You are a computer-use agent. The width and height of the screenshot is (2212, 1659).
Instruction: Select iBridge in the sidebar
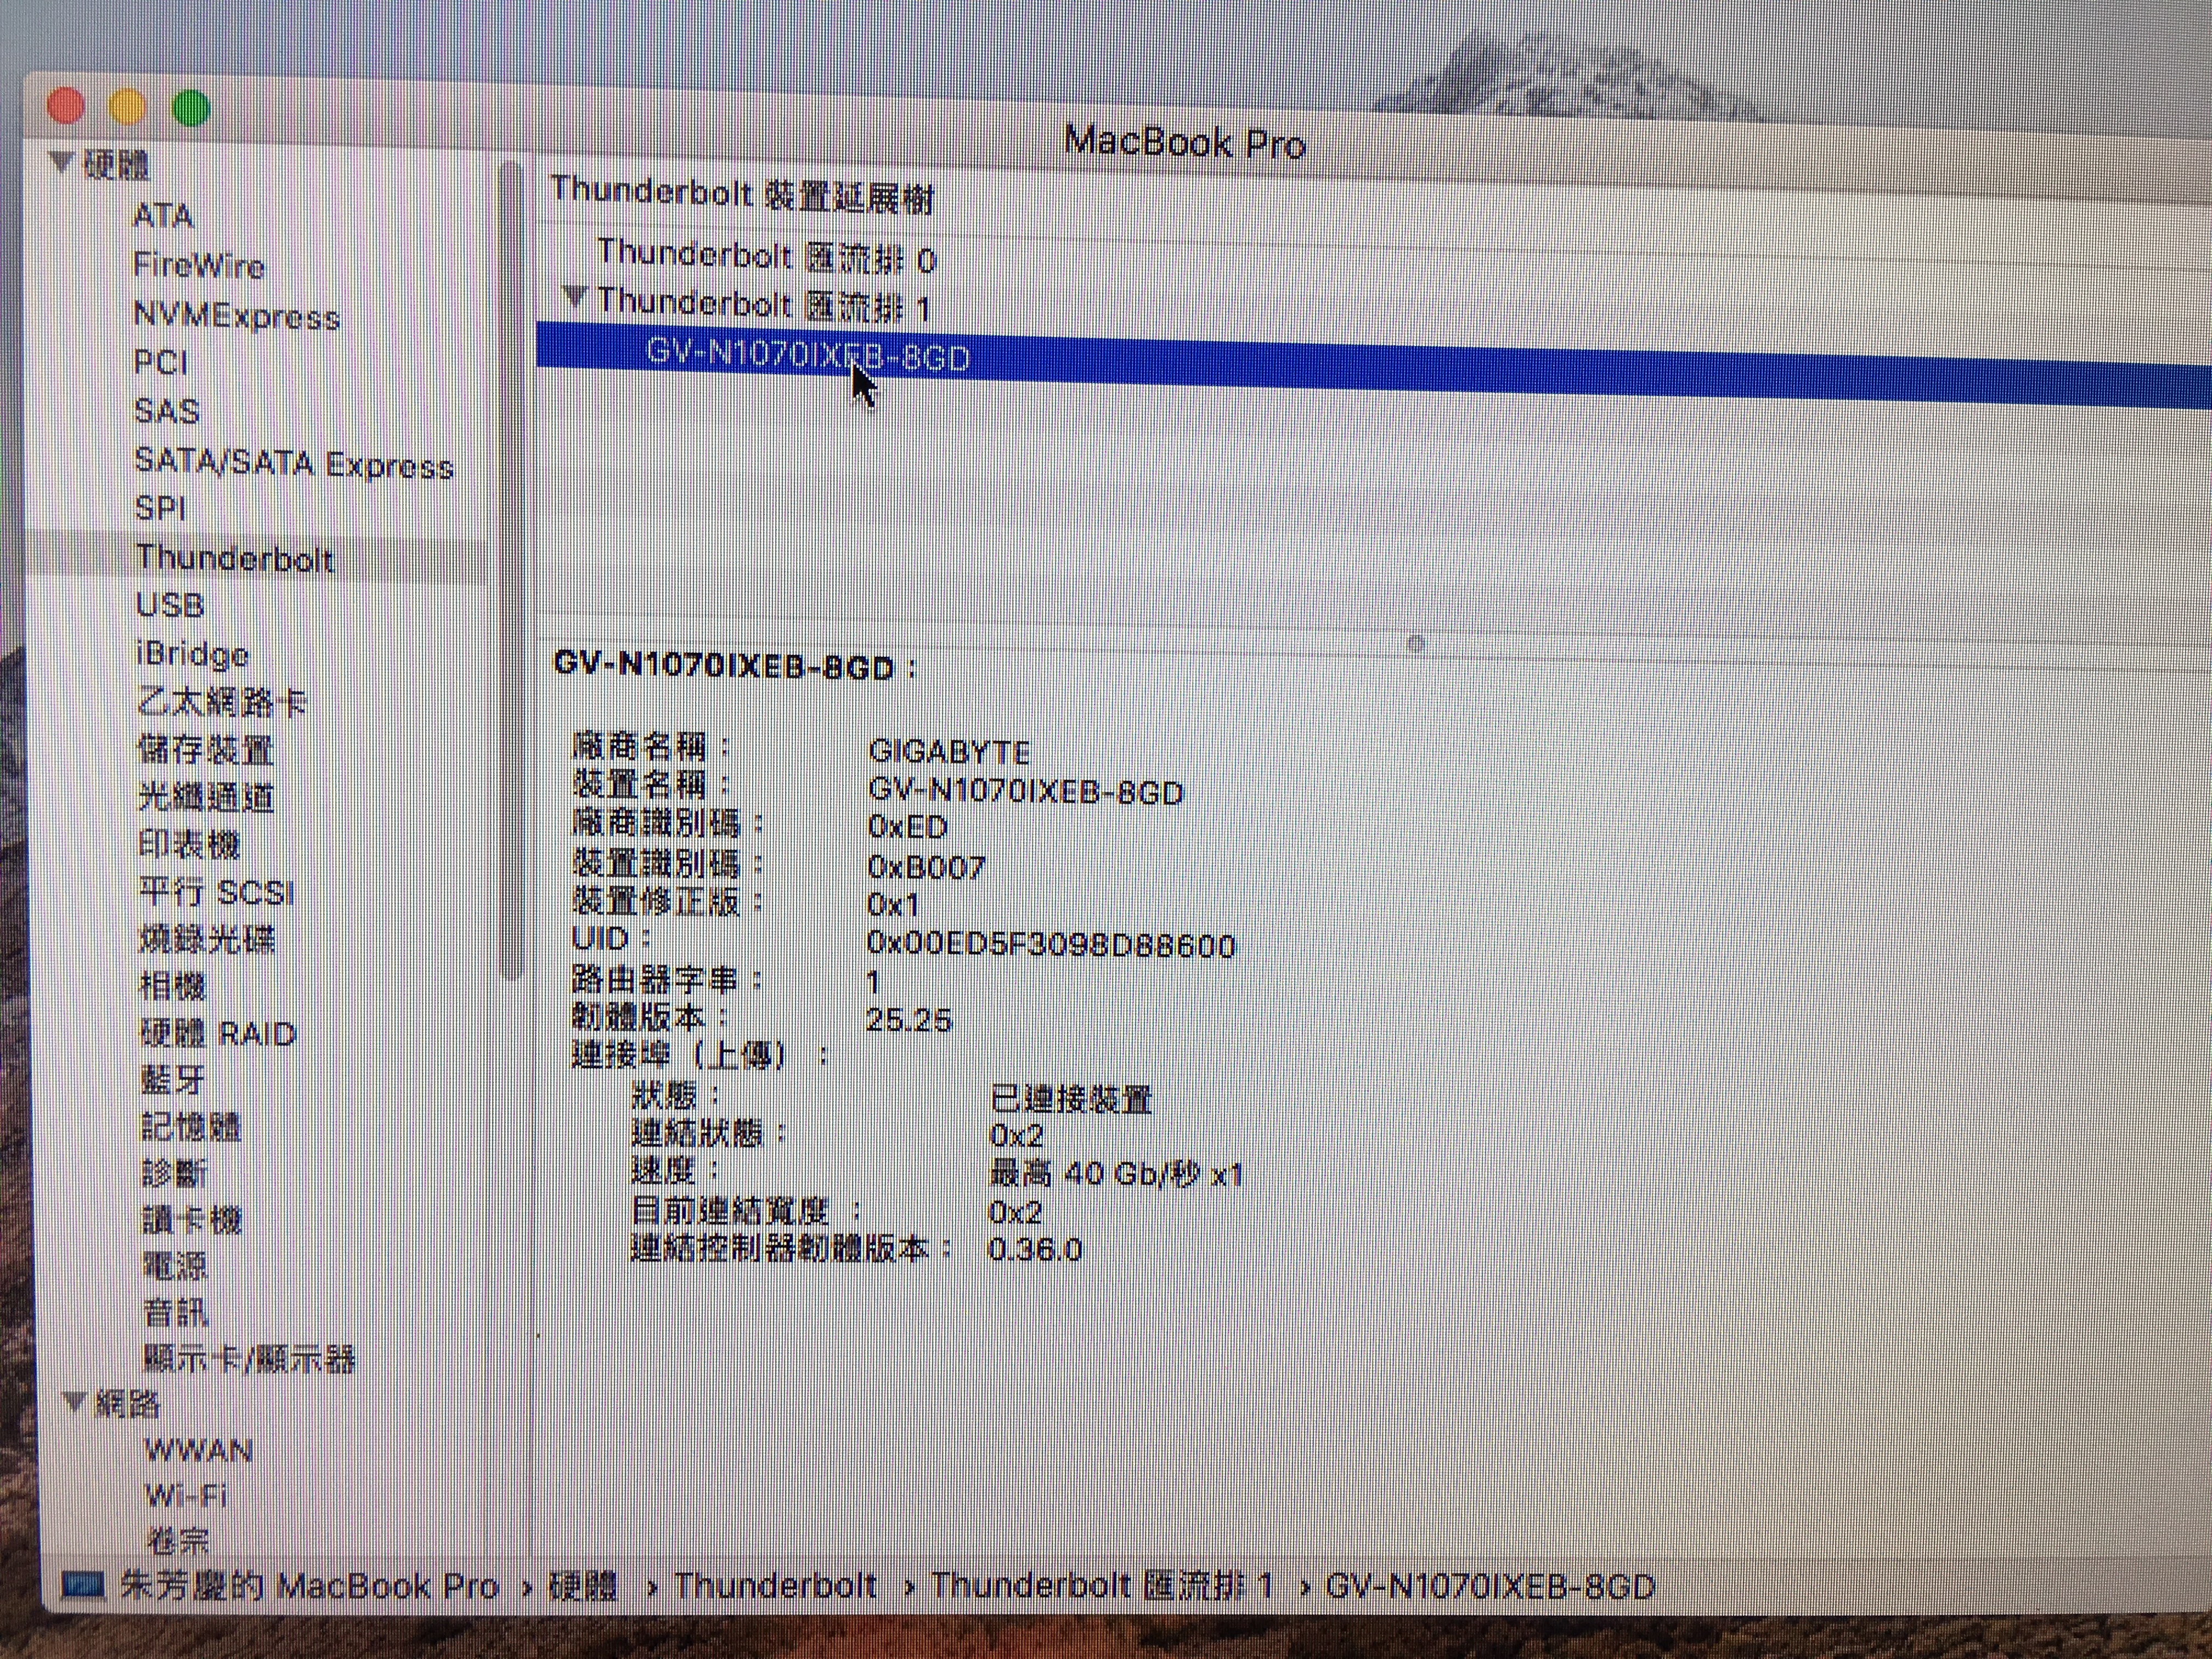192,654
